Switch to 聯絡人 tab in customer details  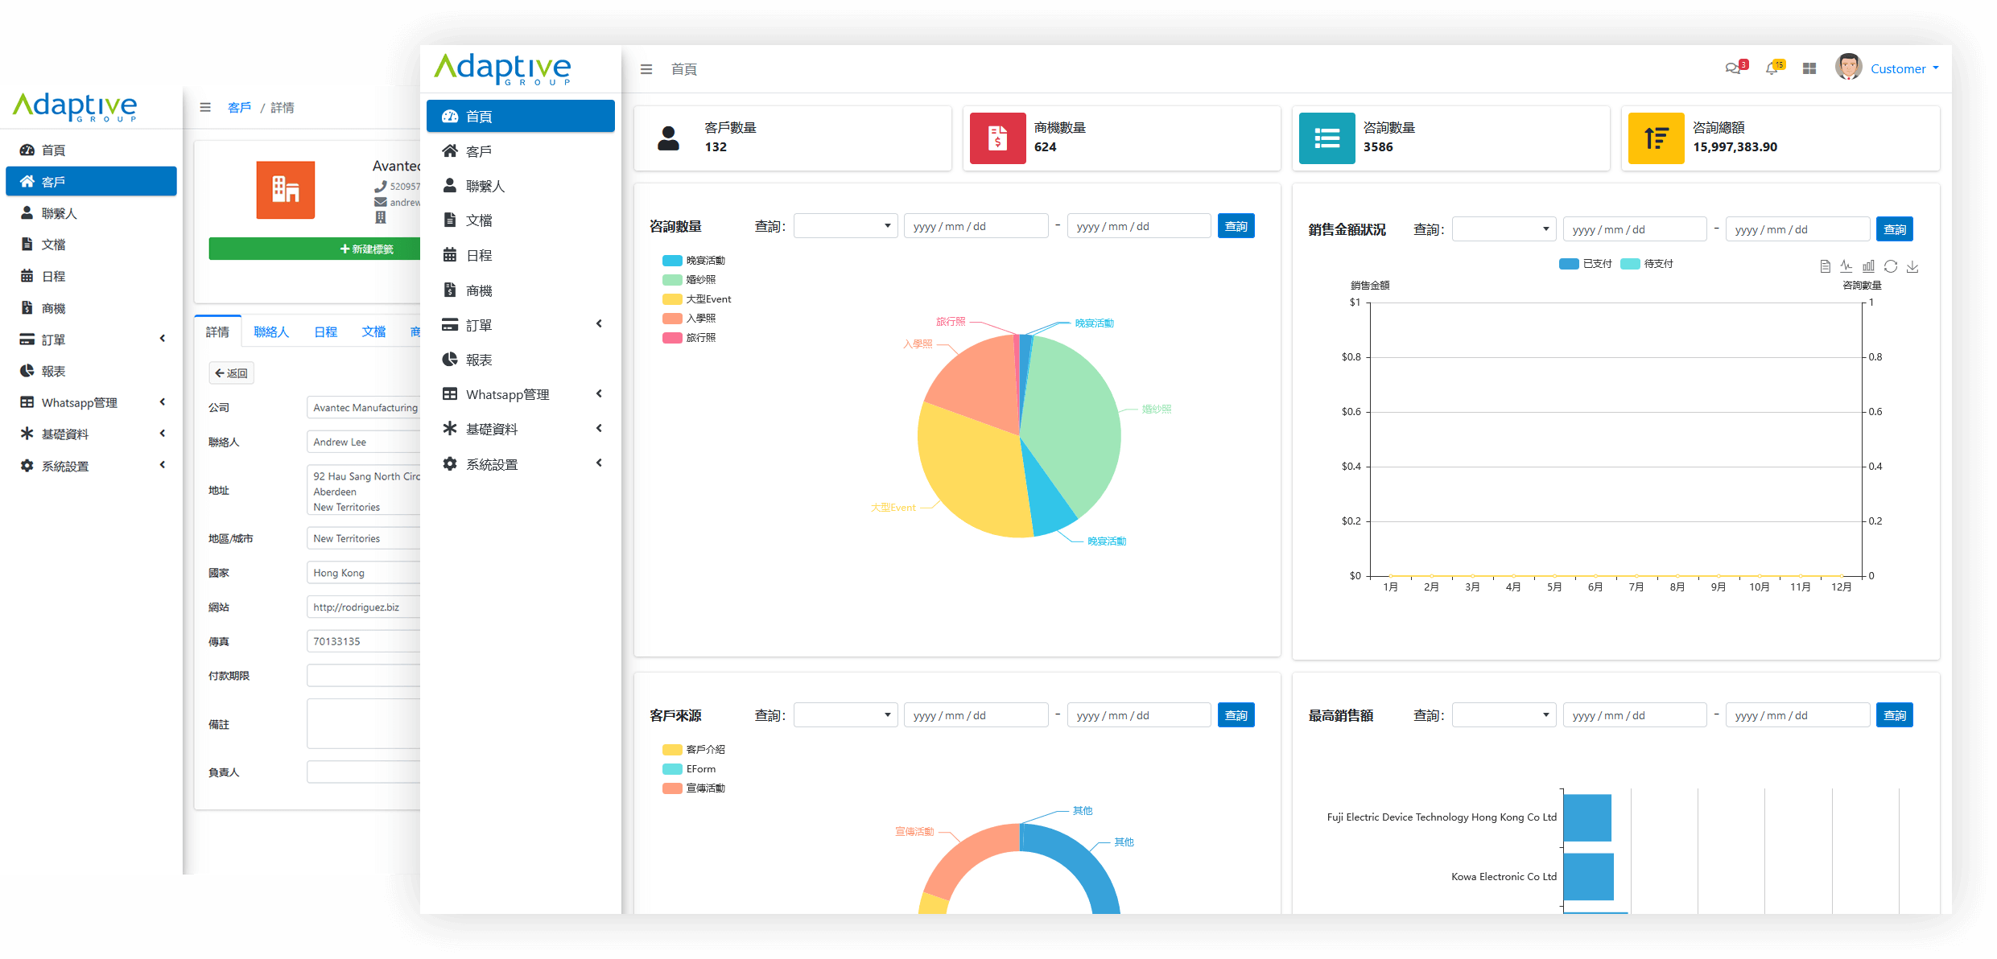click(x=271, y=331)
